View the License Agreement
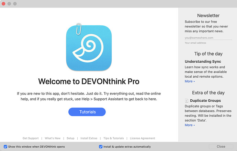Image resolution: width=237 pixels, height=151 pixels. click(x=142, y=138)
